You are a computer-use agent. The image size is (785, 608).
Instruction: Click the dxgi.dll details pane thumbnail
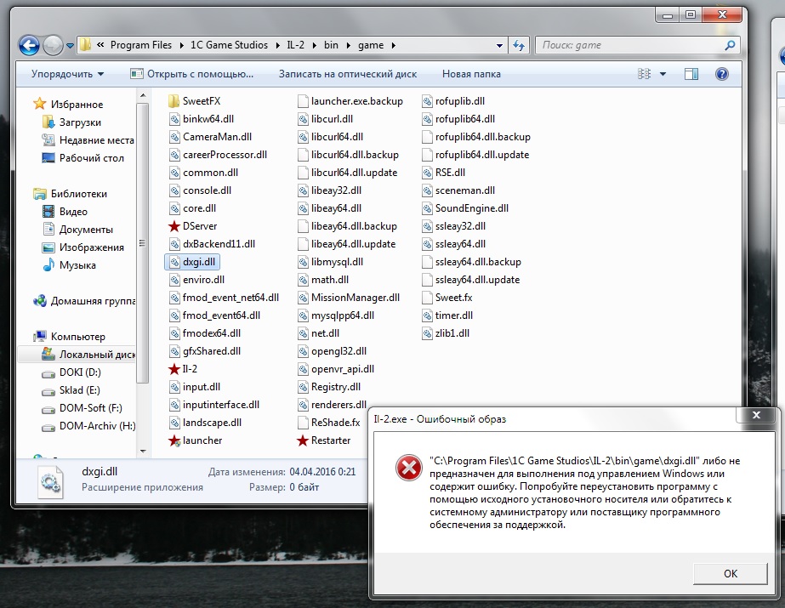50,482
